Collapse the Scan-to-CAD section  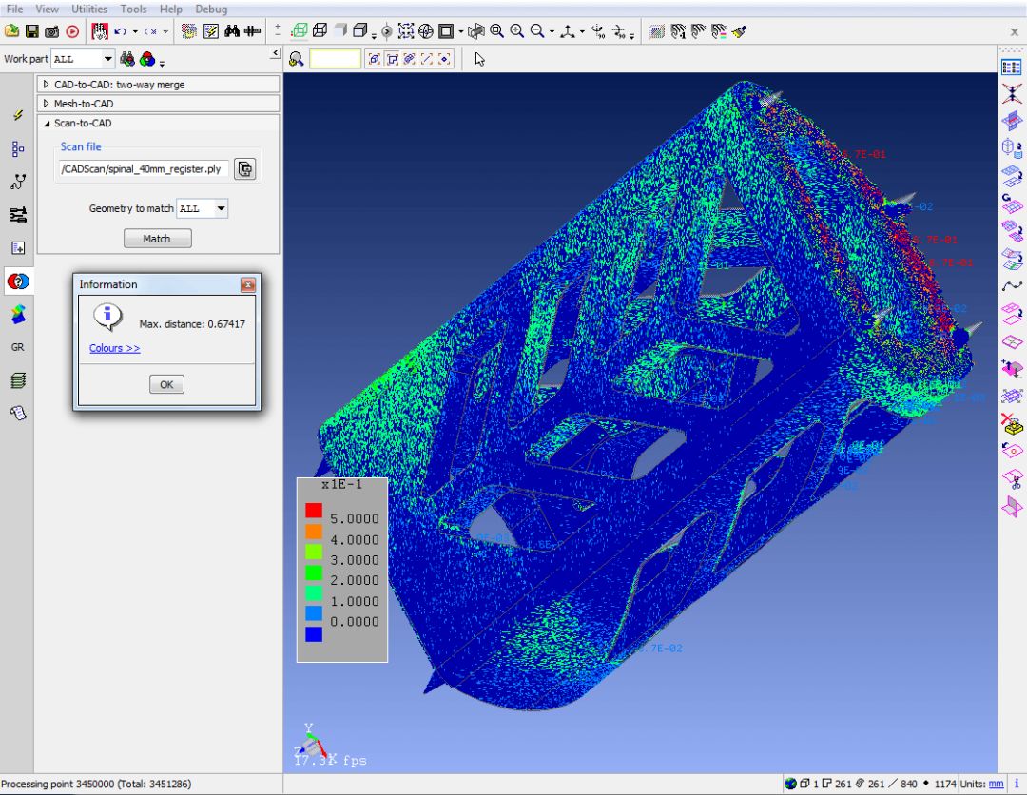click(x=159, y=123)
